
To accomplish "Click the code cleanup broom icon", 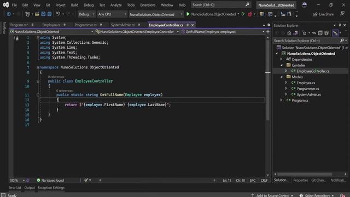I will click(86, 180).
